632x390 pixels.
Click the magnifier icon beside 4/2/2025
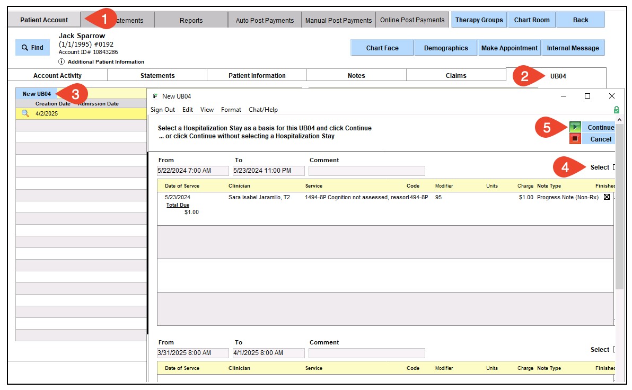(x=25, y=113)
